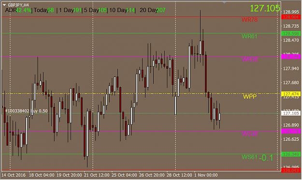Click the red 128.904 price tag
This screenshot has height=180, width=302.
click(x=291, y=17)
